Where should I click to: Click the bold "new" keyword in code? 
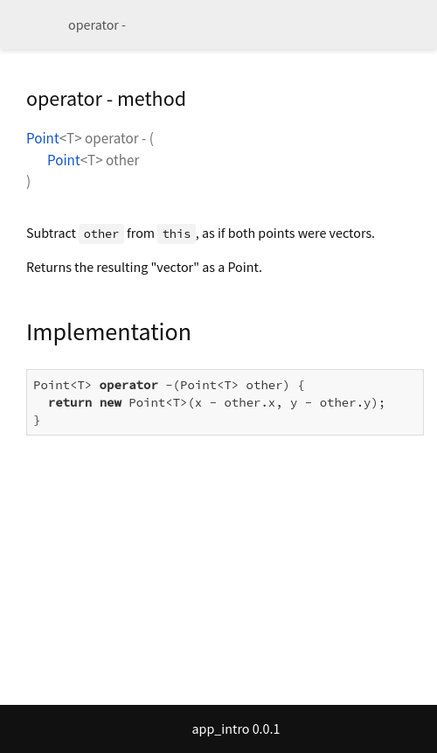tap(110, 402)
